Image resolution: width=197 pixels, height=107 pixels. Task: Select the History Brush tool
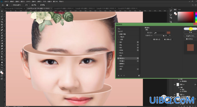coord(2,38)
